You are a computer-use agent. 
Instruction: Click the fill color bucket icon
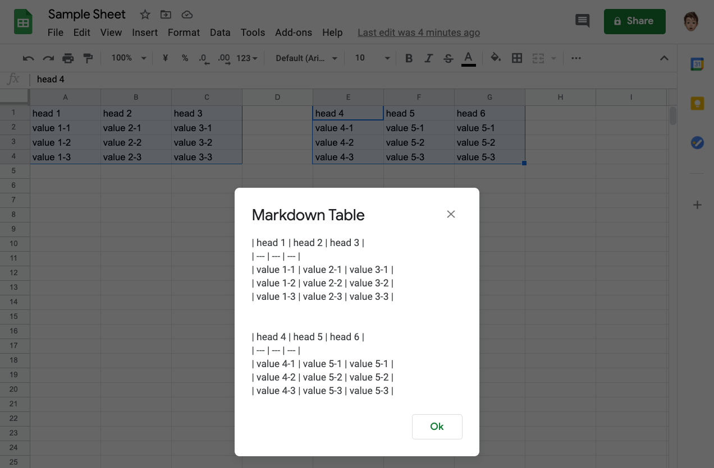point(496,58)
